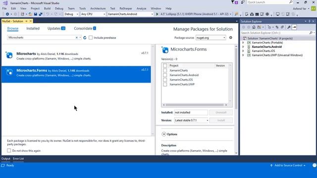Enable the Include prerelease checkbox

(91, 38)
